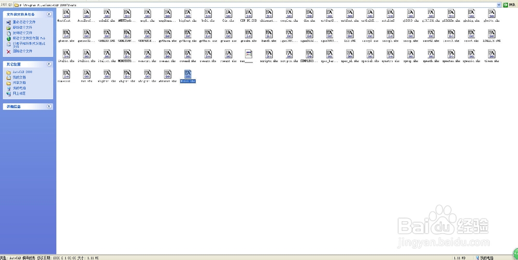The width and height of the screenshot is (518, 260).
Task: Open 网上邻居 in other places
Action: tap(19, 93)
